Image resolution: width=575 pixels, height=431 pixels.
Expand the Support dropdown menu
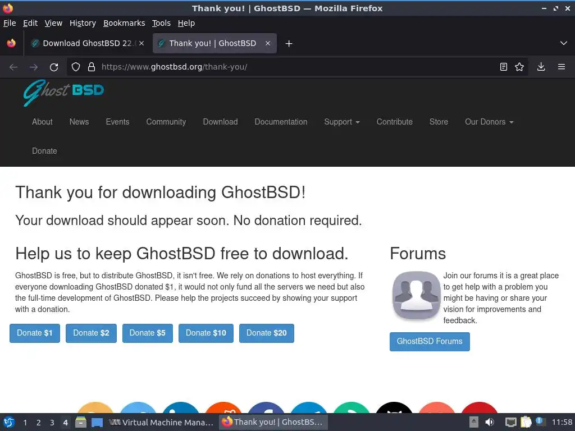(x=342, y=122)
